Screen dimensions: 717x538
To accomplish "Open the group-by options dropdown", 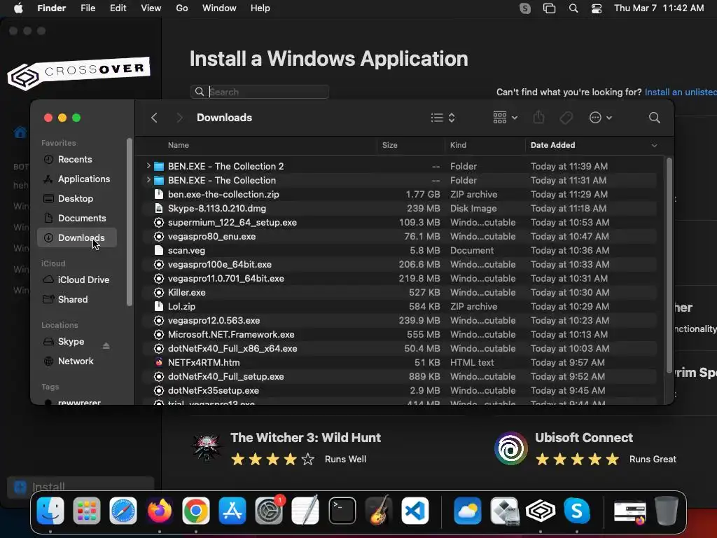I will click(506, 118).
